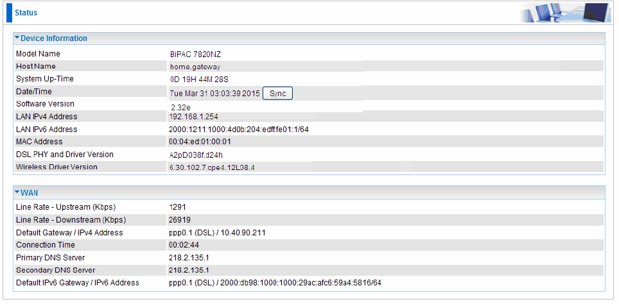Click the default IPv6 gateway address value
Viewport: 619px width, 304px height.
(275, 283)
